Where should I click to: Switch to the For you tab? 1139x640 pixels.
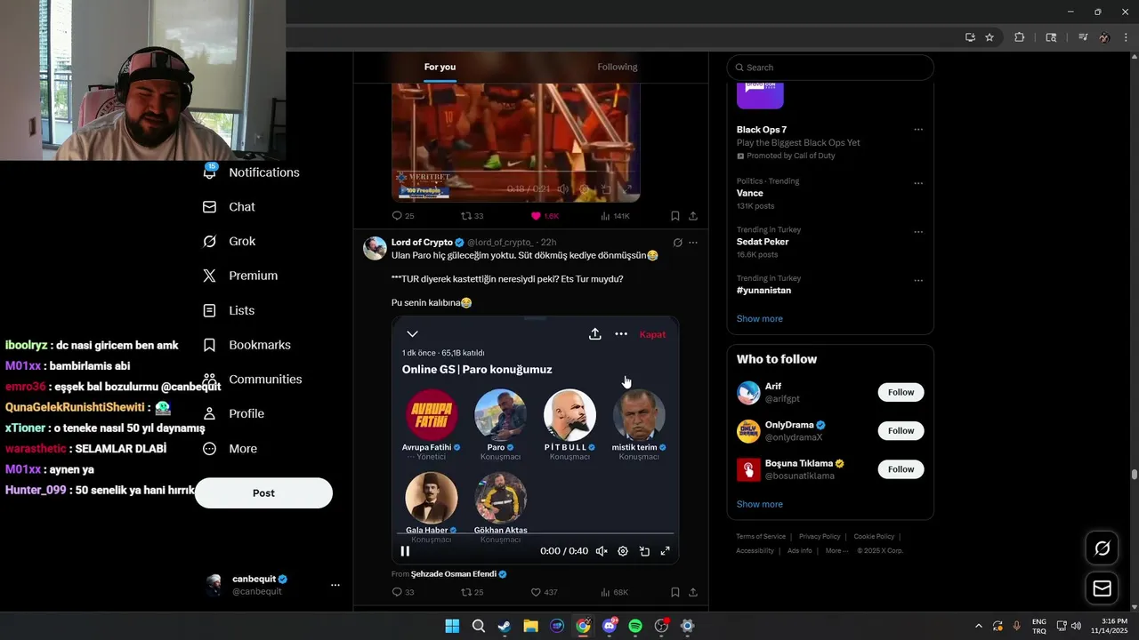point(440,67)
